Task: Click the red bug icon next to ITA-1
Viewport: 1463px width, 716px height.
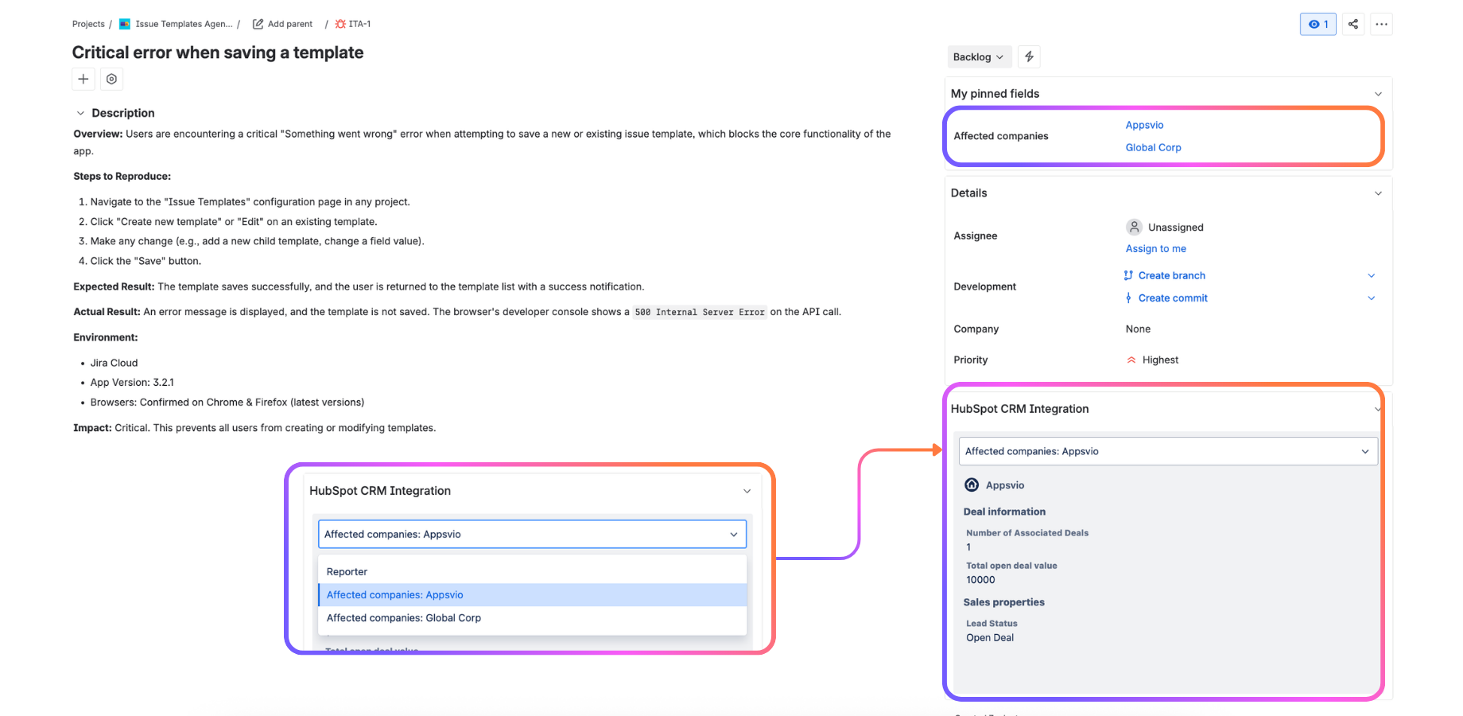Action: (340, 24)
